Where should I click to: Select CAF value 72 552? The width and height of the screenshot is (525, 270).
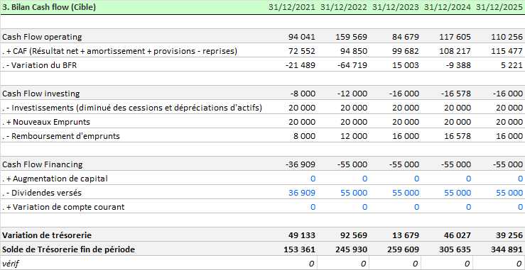tap(302, 51)
